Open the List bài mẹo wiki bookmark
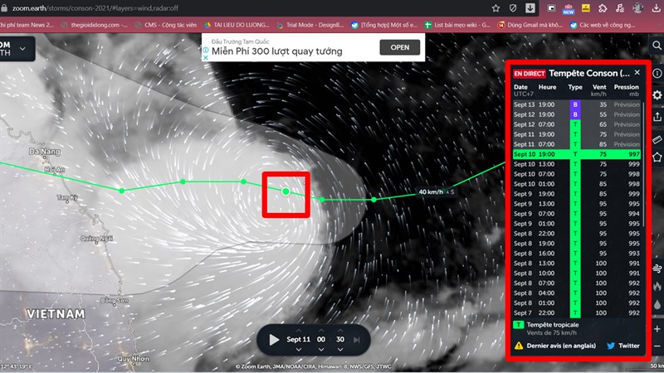Screen dimensions: 664x373 click(457, 25)
